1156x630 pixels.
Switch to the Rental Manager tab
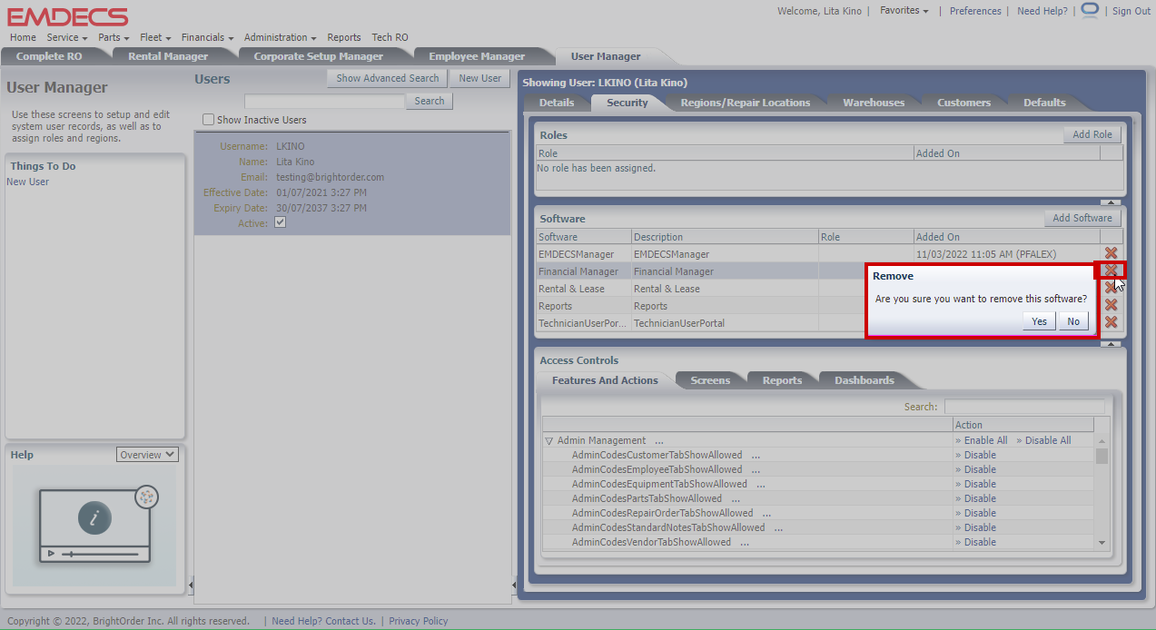(168, 56)
